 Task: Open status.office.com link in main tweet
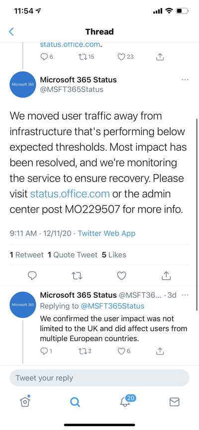(70, 194)
